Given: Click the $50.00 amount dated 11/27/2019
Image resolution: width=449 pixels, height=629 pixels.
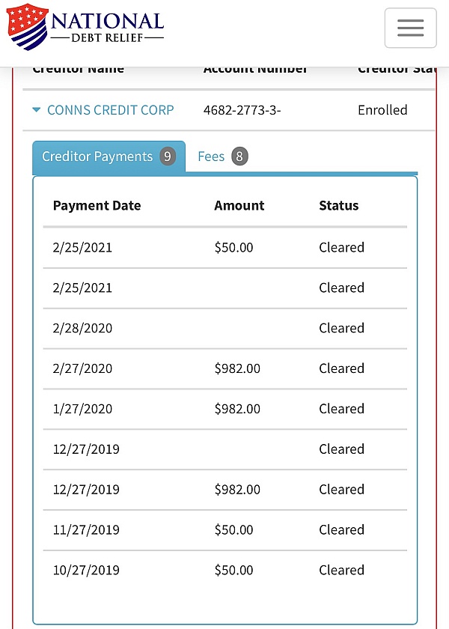Looking at the screenshot, I should (x=233, y=529).
